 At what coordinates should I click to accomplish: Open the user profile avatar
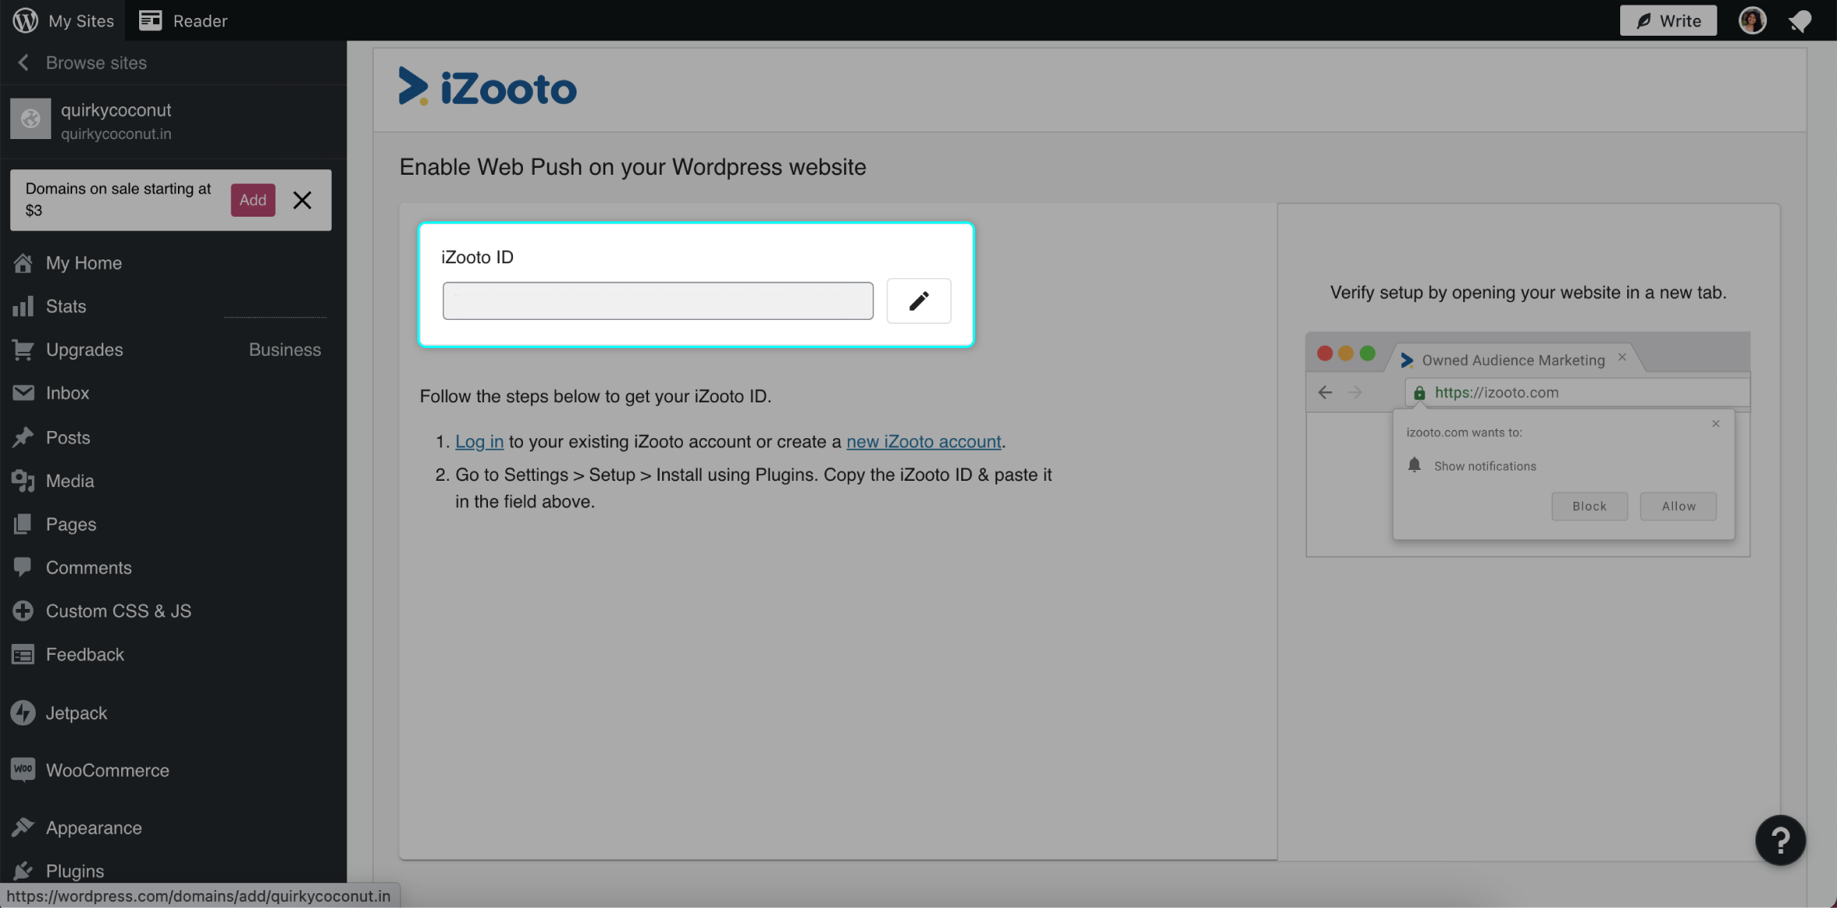(1752, 20)
